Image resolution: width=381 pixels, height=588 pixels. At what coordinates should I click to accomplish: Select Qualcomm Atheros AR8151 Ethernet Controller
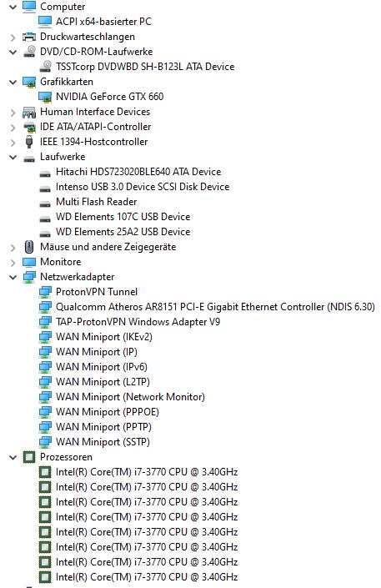pyautogui.click(x=215, y=307)
